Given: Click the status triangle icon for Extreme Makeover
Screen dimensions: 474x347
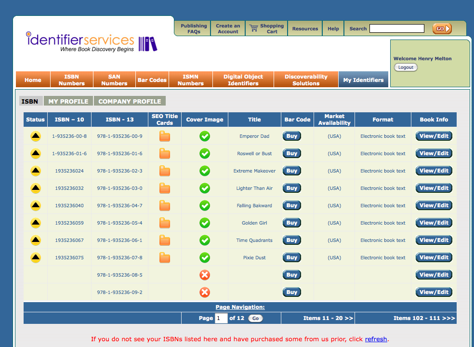Looking at the screenshot, I should click(x=36, y=171).
